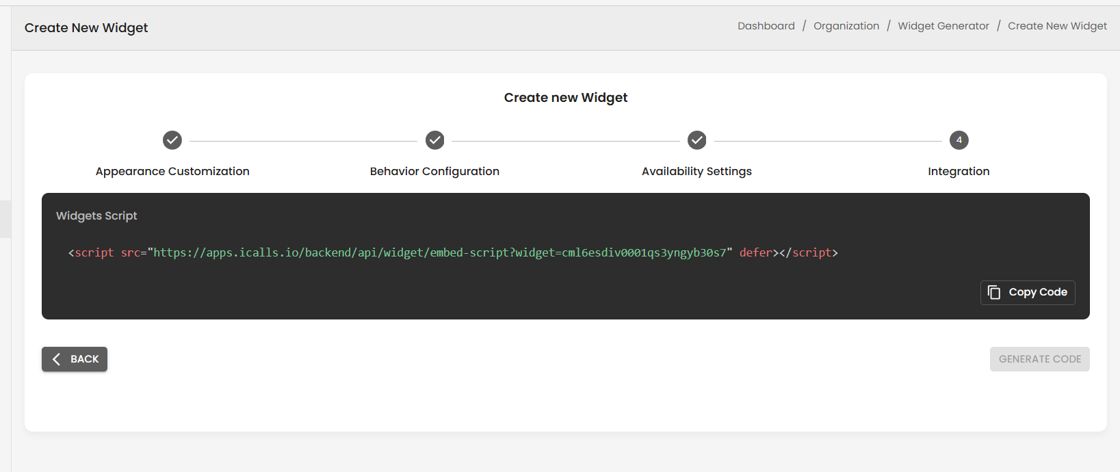This screenshot has height=472, width=1120.
Task: Click the Widgets Script panel heading
Action: point(96,215)
